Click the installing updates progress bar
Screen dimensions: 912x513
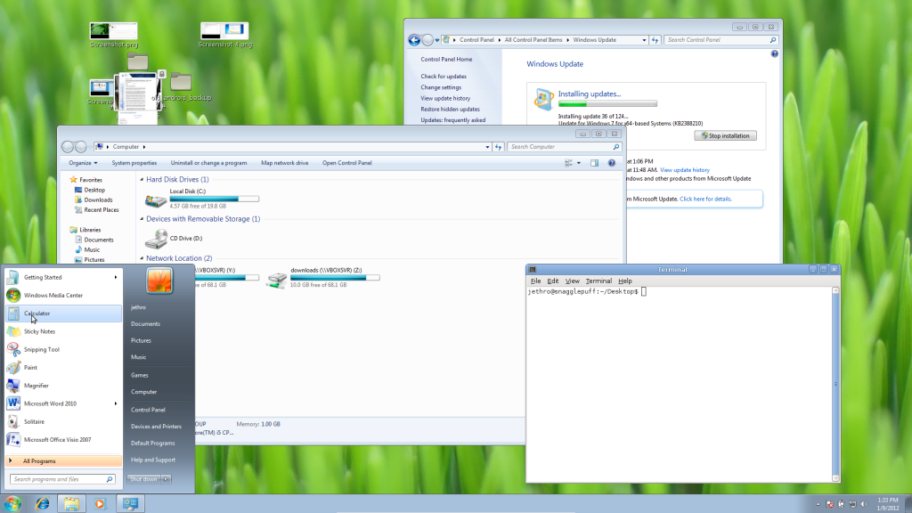tap(607, 104)
